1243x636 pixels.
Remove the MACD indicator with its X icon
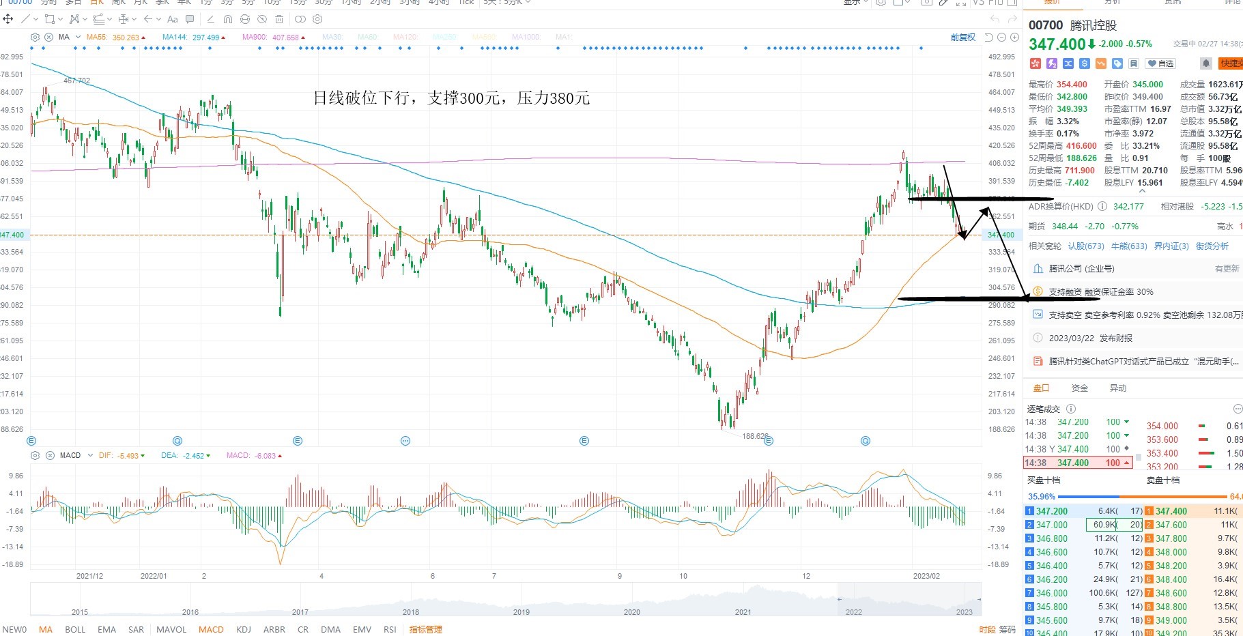pyautogui.click(x=50, y=455)
